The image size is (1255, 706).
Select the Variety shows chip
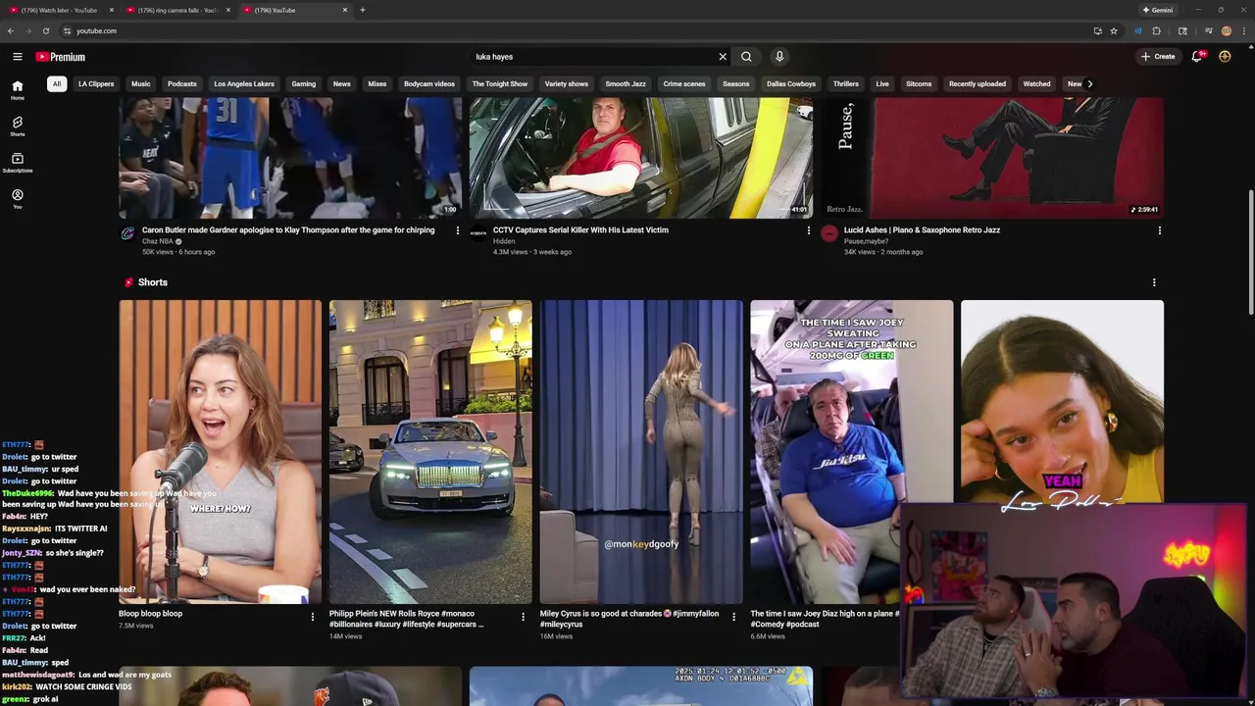coord(567,83)
